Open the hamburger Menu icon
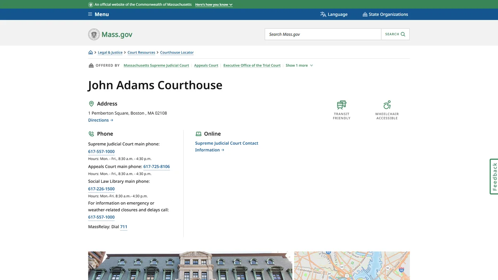Viewport: 498px width, 280px height. (x=90, y=14)
